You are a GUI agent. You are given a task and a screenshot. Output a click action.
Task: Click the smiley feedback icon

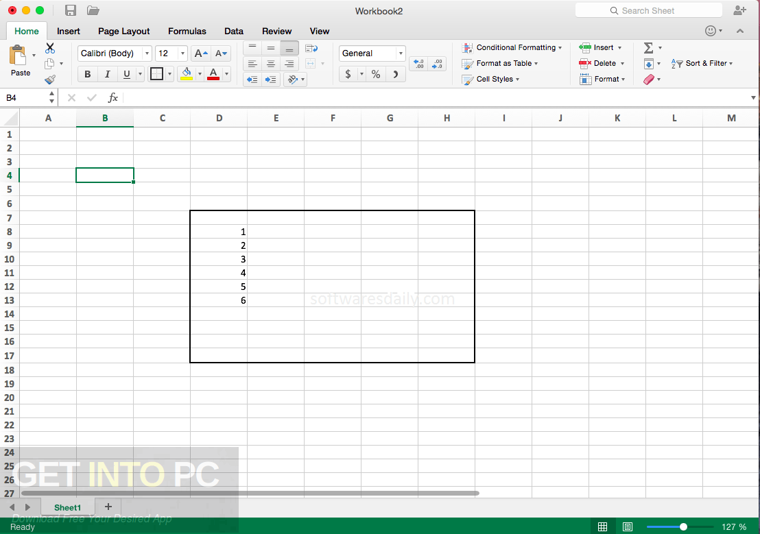[x=711, y=31]
